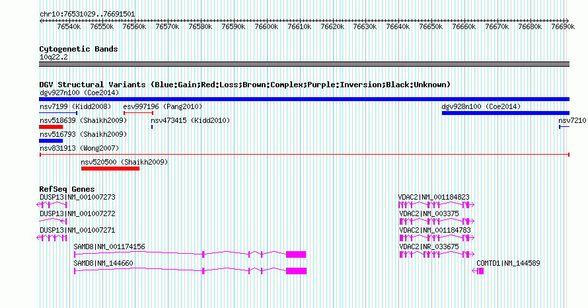588x308 pixels.
Task: Open nsv516793 (Shaikh2009) variant label
Action: [83, 134]
